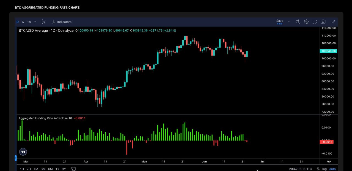Switch to the W weekly timeframe
352x171 pixels.
pyautogui.click(x=23, y=22)
